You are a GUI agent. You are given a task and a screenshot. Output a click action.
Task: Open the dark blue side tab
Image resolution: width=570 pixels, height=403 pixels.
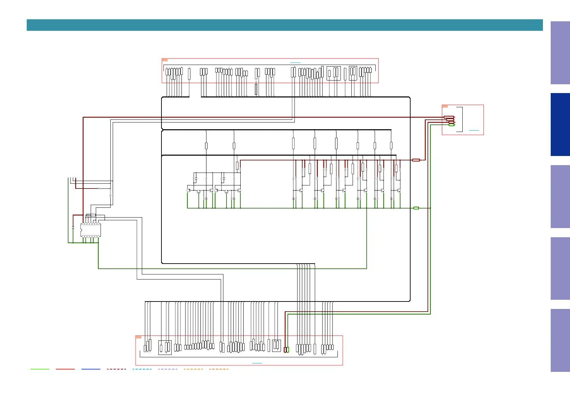[560, 125]
